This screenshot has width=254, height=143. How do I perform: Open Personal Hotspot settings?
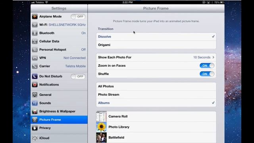59,50
